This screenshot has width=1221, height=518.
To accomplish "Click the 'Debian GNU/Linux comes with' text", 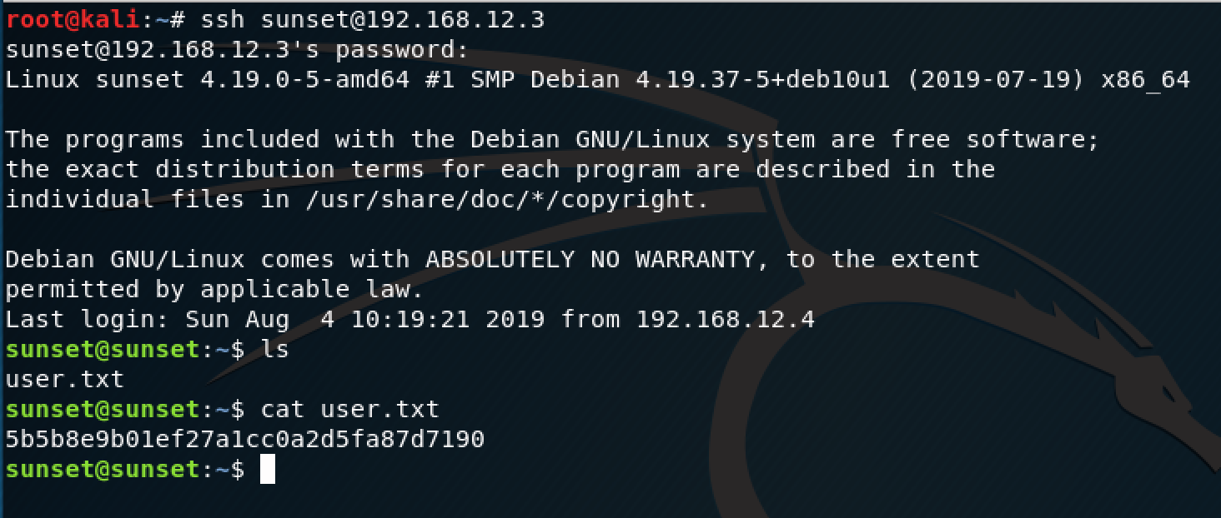I will (x=207, y=260).
